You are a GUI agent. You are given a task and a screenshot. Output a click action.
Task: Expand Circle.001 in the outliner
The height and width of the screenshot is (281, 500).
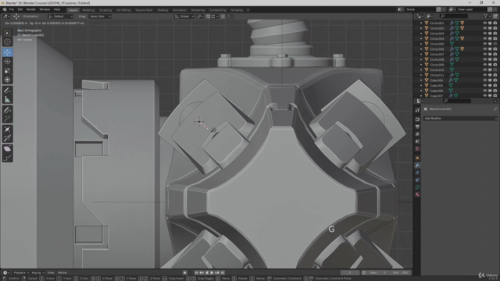tap(421, 23)
